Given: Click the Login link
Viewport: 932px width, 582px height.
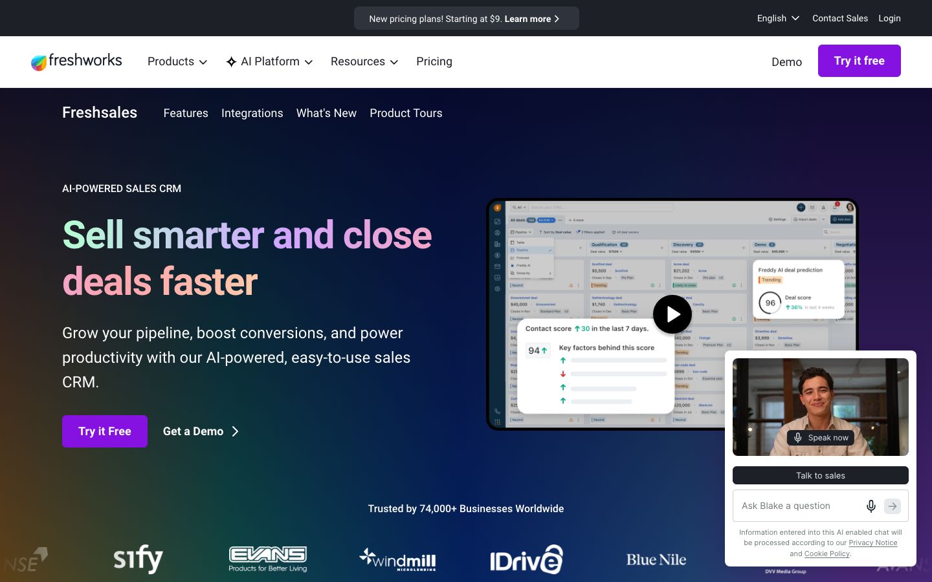Looking at the screenshot, I should [889, 18].
